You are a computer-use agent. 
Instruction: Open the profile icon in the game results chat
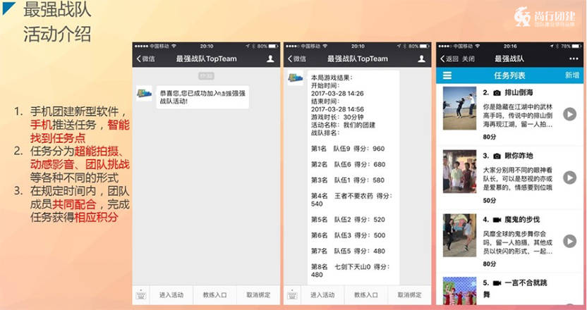tap(420, 59)
